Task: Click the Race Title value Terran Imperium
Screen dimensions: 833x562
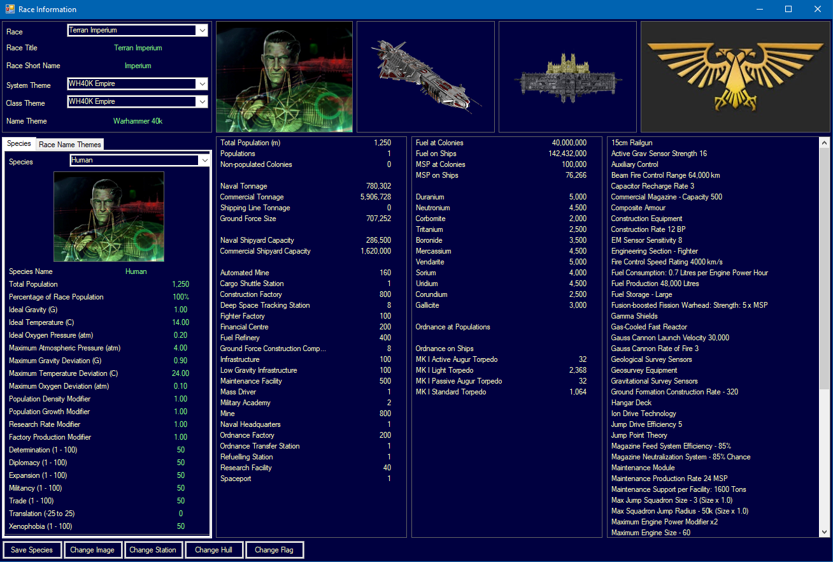Action: coord(138,48)
